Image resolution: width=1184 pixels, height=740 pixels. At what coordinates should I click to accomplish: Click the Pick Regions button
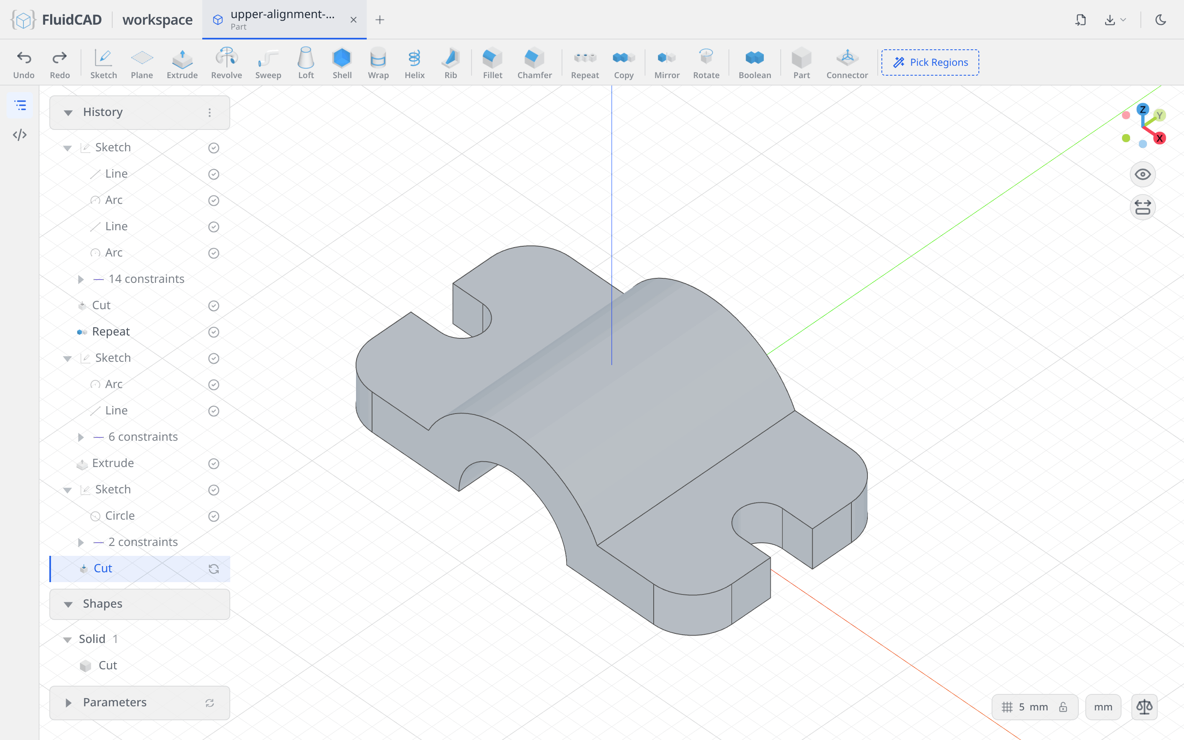[930, 62]
